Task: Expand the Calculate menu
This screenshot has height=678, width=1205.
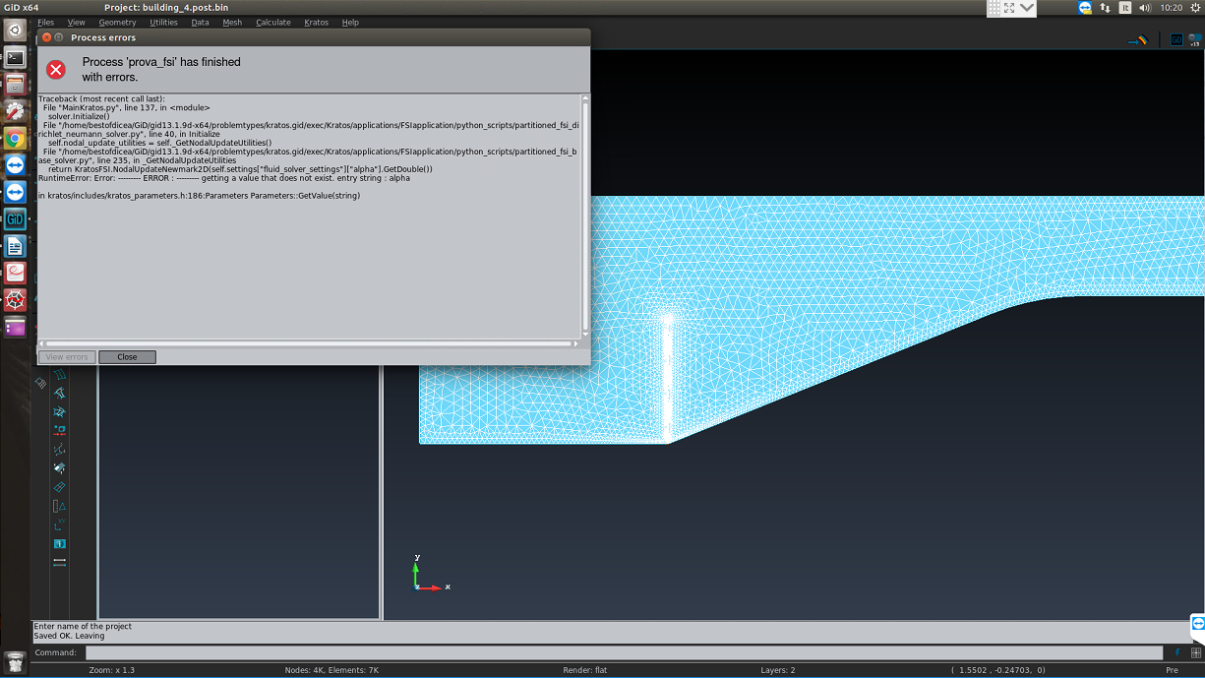Action: pyautogui.click(x=272, y=22)
